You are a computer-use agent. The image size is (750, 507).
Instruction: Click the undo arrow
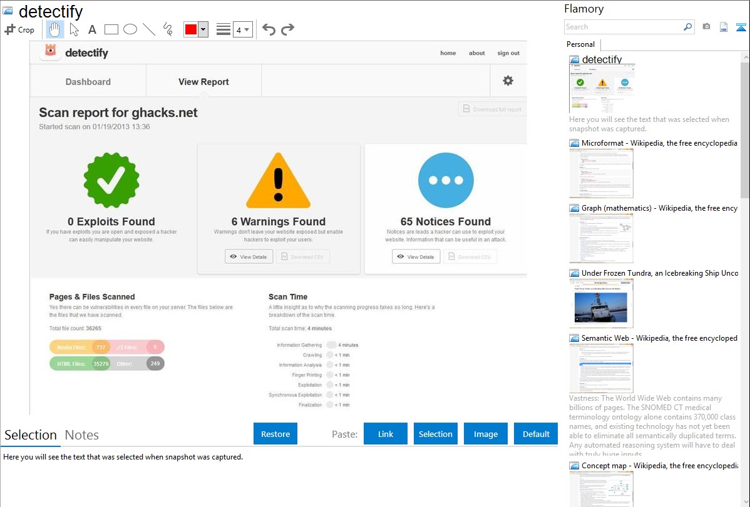[x=269, y=29]
